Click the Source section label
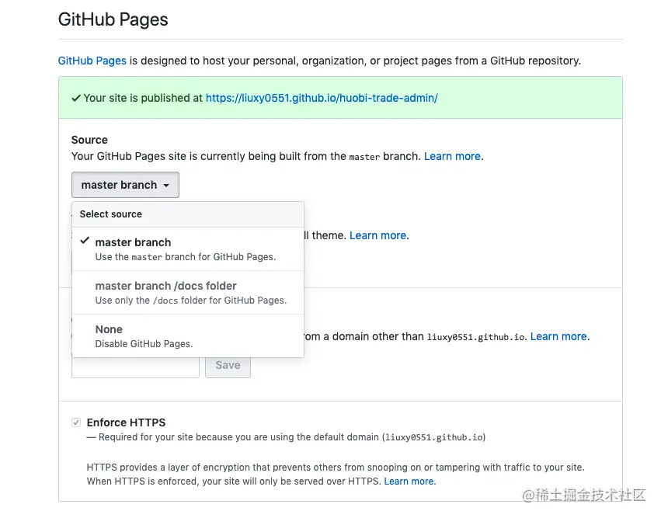Screen dimensions: 661x518 (x=89, y=140)
